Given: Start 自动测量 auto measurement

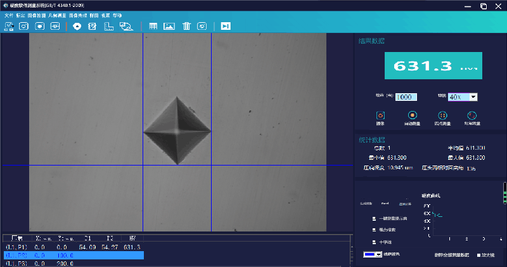Looking at the screenshot, I should tap(412, 115).
